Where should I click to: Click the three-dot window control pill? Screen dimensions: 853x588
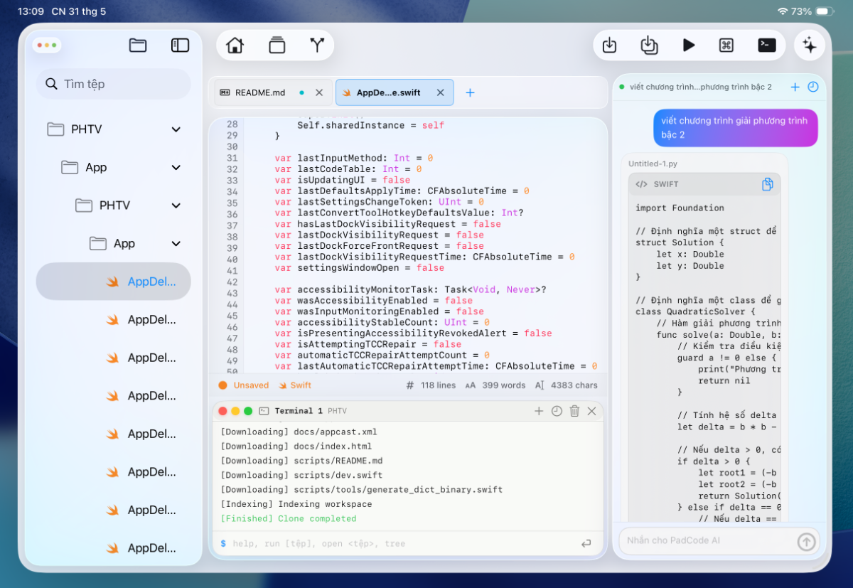click(46, 45)
